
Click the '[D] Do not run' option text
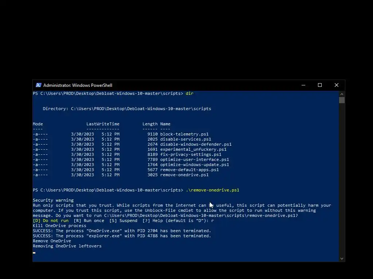click(51, 221)
